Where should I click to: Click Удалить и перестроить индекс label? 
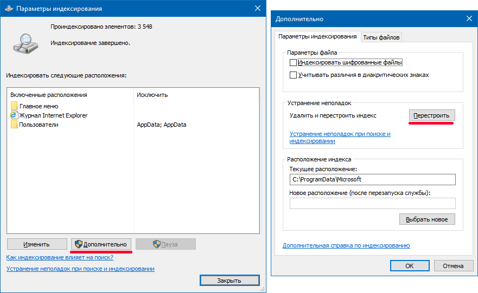click(x=333, y=115)
